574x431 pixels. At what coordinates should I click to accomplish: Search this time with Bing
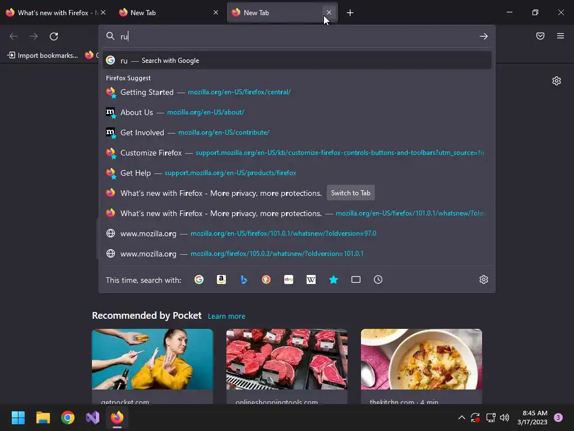coord(244,279)
